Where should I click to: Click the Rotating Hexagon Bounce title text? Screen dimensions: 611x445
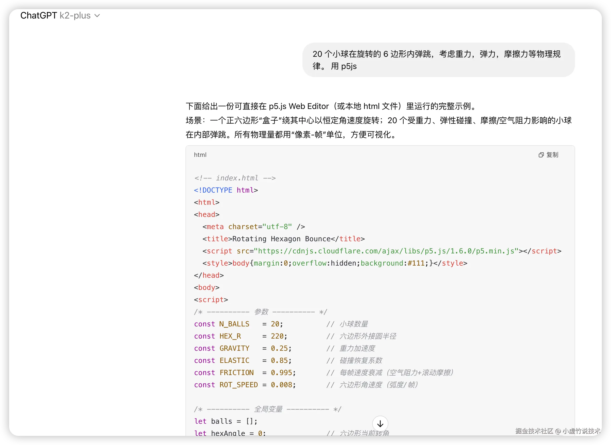click(281, 239)
